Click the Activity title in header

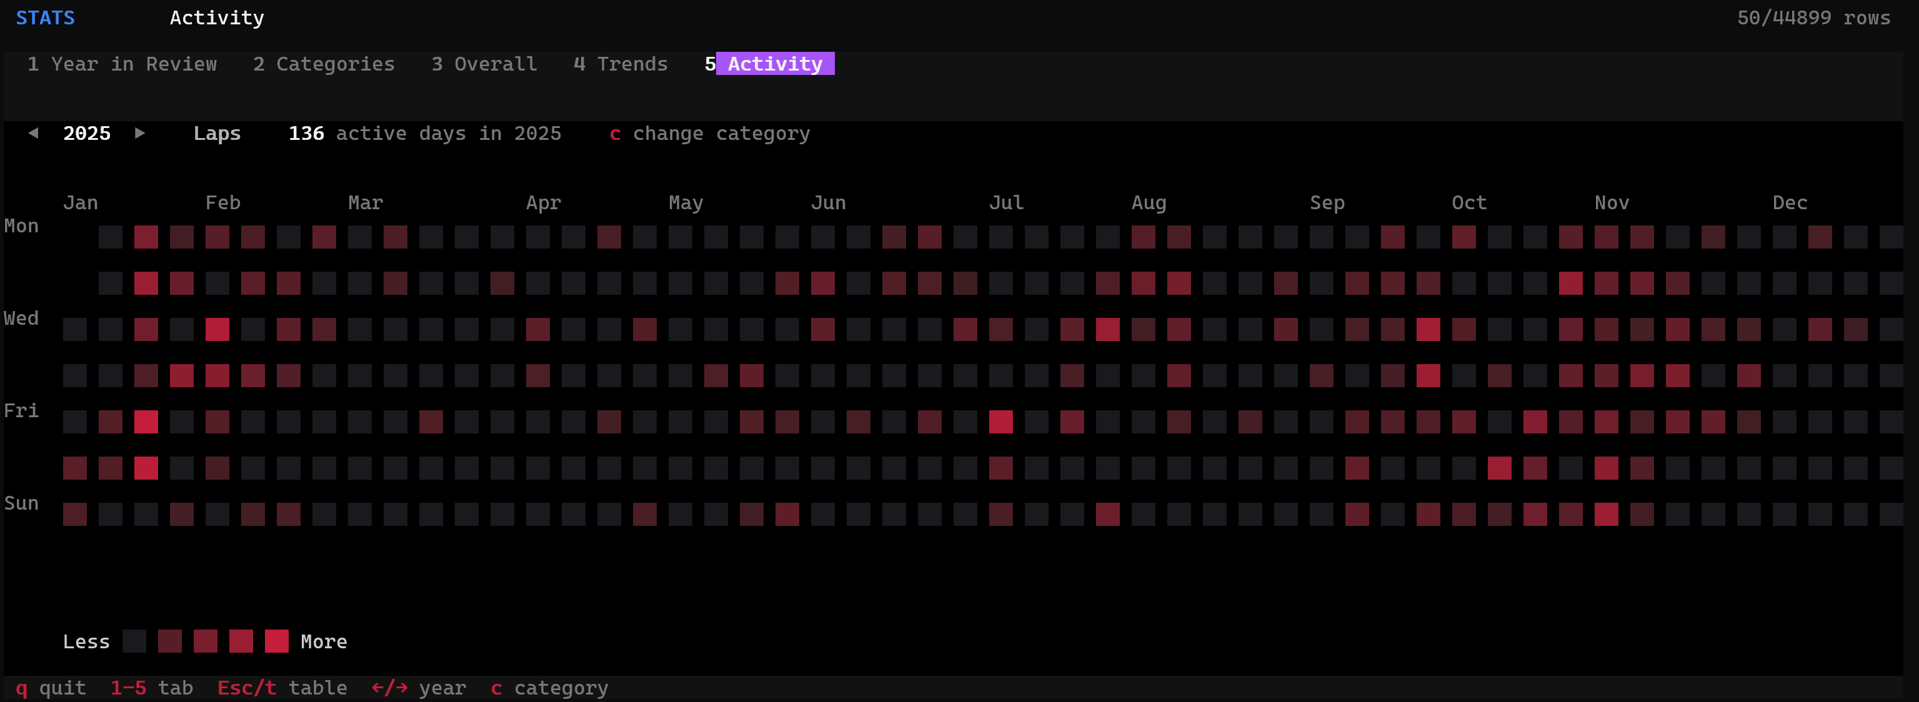(x=217, y=18)
